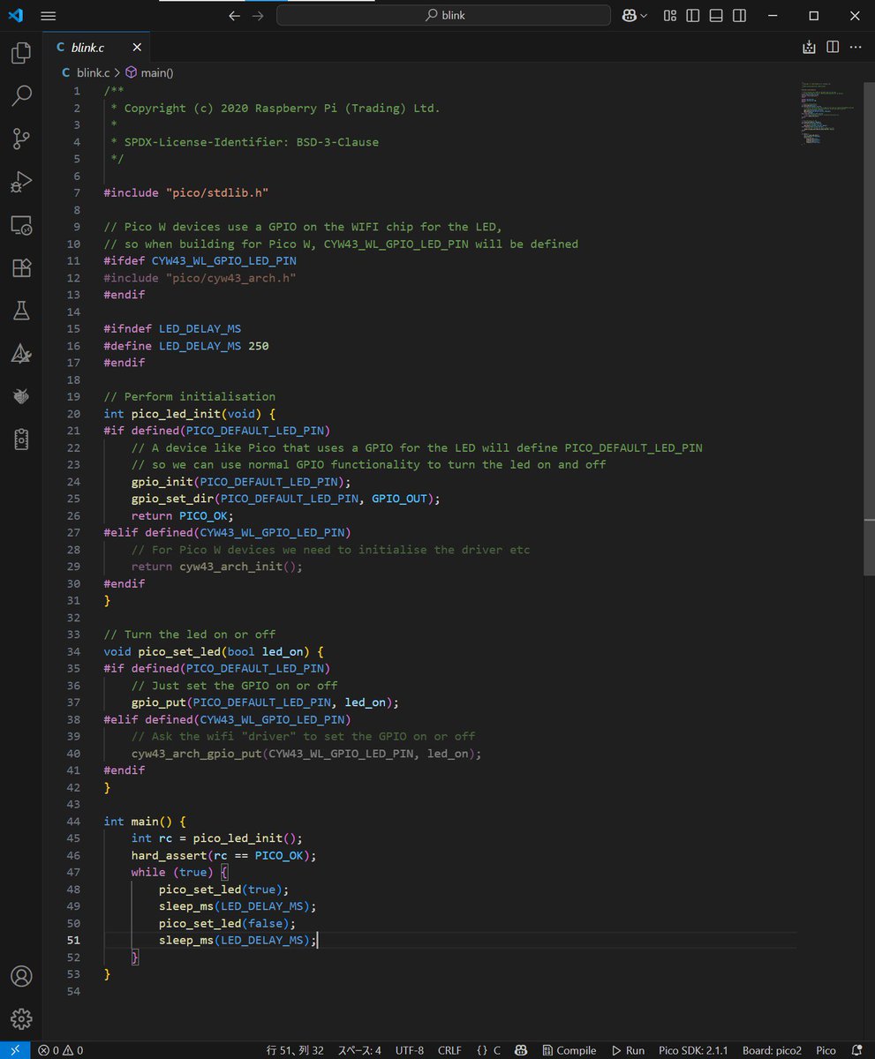The image size is (875, 1059).
Task: Close the blink.c tab
Action: click(x=137, y=48)
